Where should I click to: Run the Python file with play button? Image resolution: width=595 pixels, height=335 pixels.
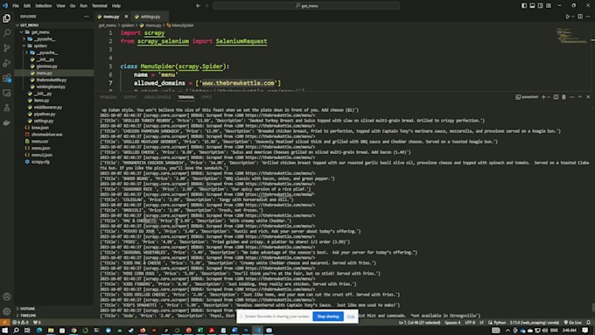(568, 17)
